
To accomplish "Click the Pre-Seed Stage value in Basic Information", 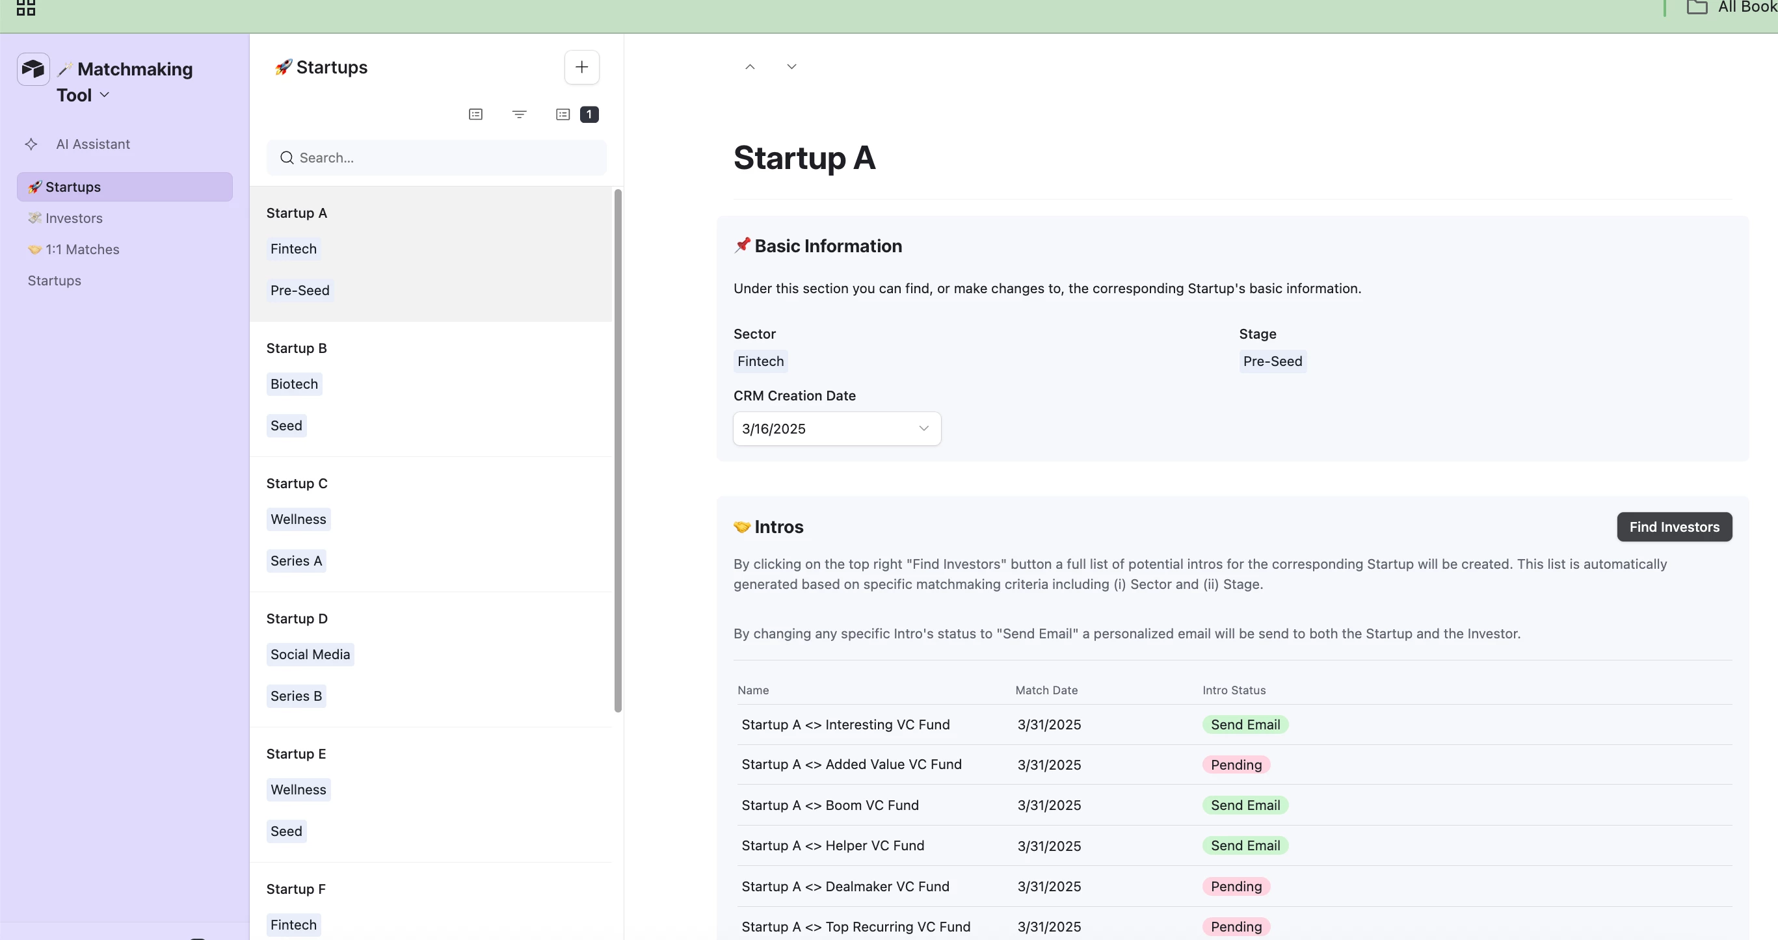I will click(x=1272, y=361).
